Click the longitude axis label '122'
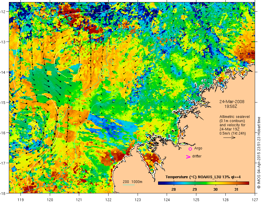The width and height of the screenshot is (261, 202). tap(109, 200)
